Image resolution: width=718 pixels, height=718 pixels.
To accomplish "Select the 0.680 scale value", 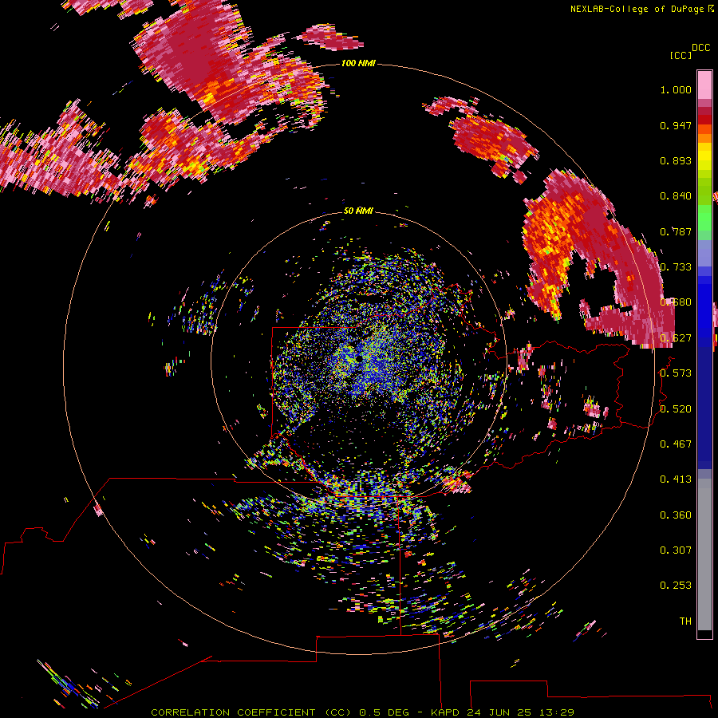I will (676, 302).
